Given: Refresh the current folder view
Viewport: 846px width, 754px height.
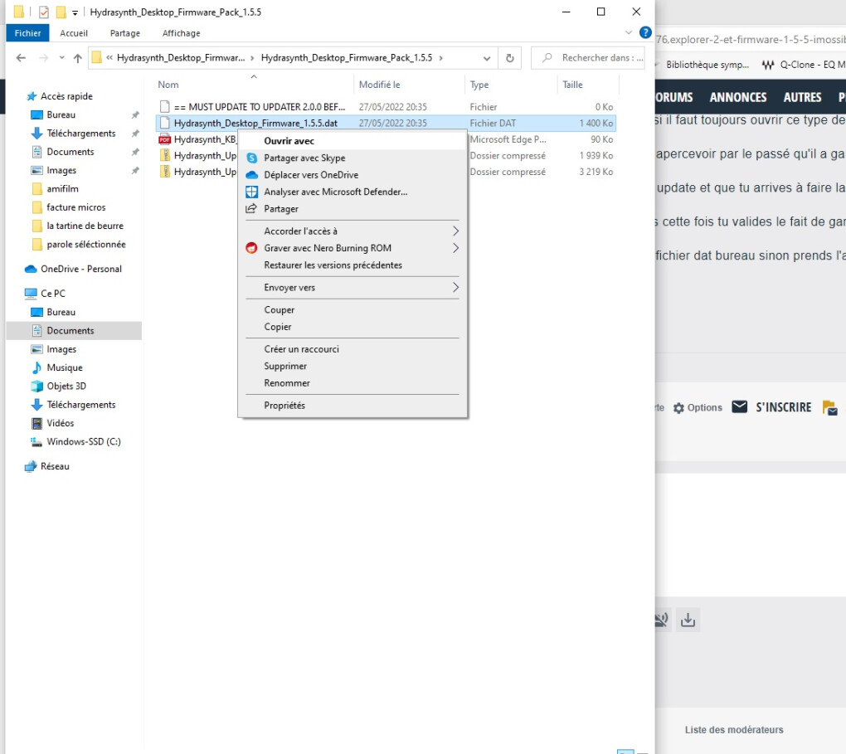Looking at the screenshot, I should pos(510,58).
